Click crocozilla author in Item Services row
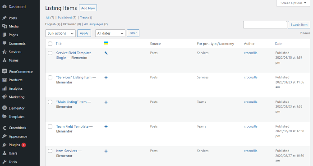The width and height of the screenshot is (313, 166). [250, 151]
